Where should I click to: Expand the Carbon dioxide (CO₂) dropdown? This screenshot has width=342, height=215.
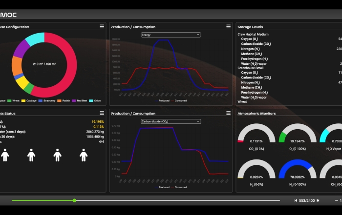click(171, 121)
